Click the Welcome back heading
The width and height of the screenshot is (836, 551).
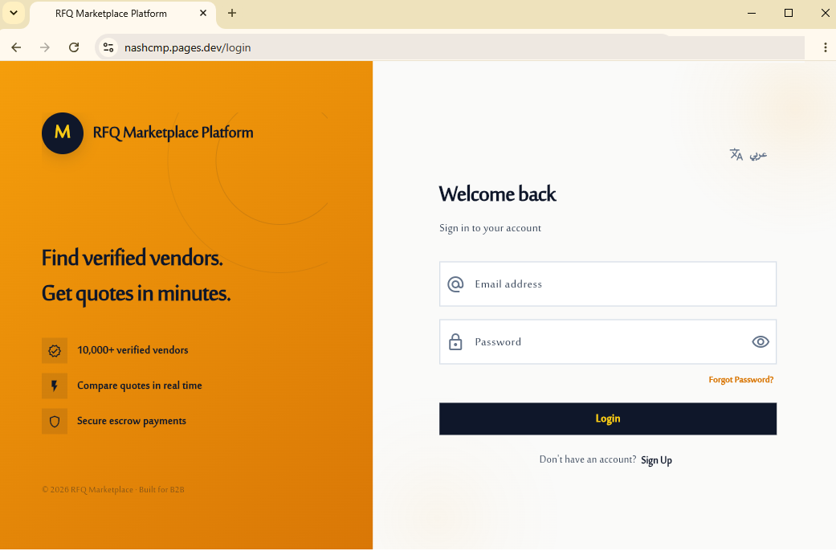(497, 194)
